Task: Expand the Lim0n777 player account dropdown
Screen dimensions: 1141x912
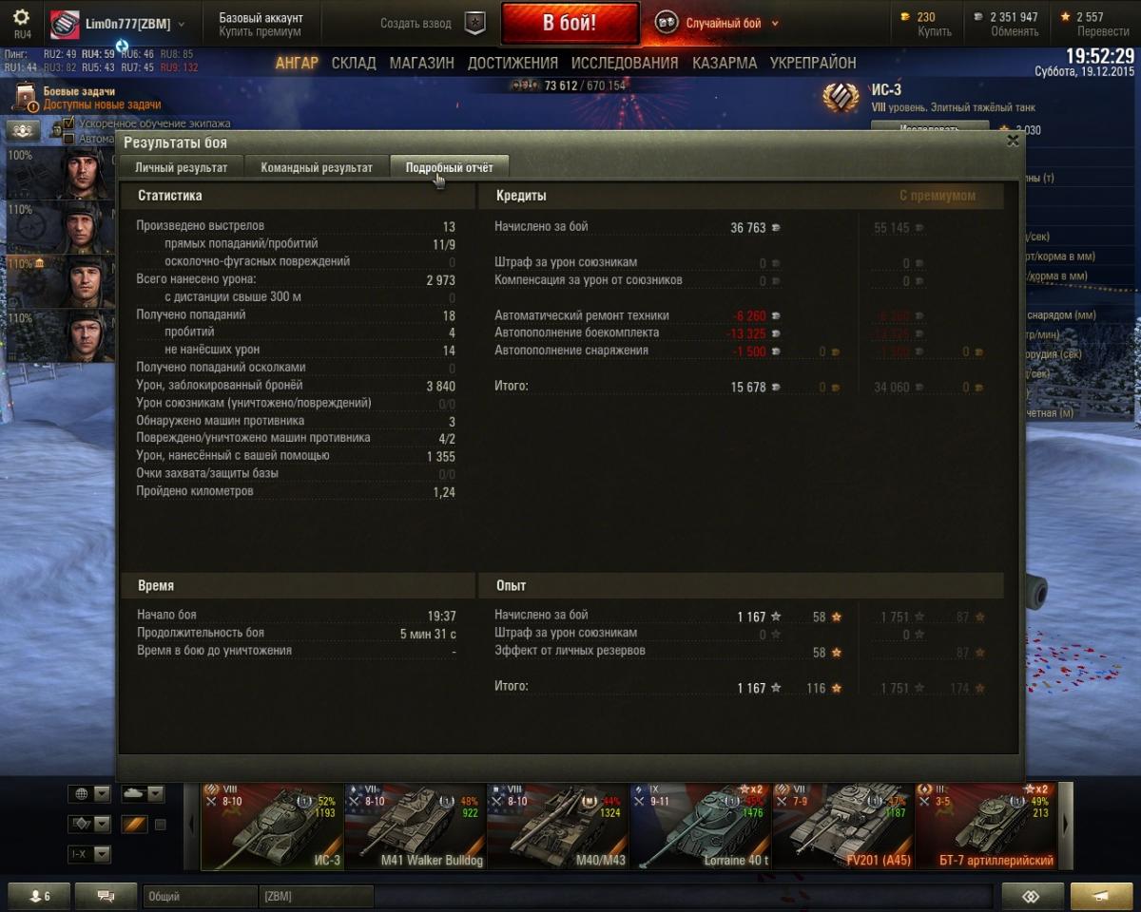Action: pos(182,24)
